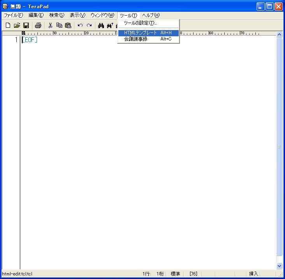Image resolution: width=285 pixels, height=279 pixels.
Task: Click the [EOF] marker in editor
Action: click(x=30, y=40)
